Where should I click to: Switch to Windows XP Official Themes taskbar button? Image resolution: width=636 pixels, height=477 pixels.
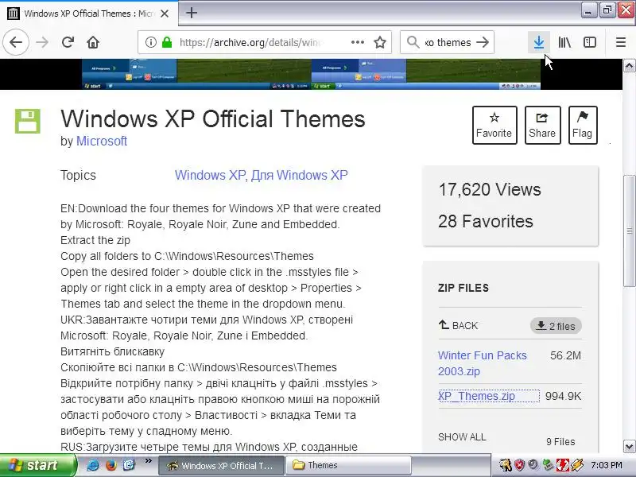[x=221, y=466]
